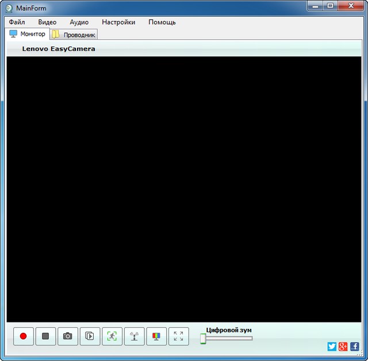Viewport: 368px width, 361px height.
Task: Switch to fullscreen with the expand arrows icon
Action: tap(178, 336)
